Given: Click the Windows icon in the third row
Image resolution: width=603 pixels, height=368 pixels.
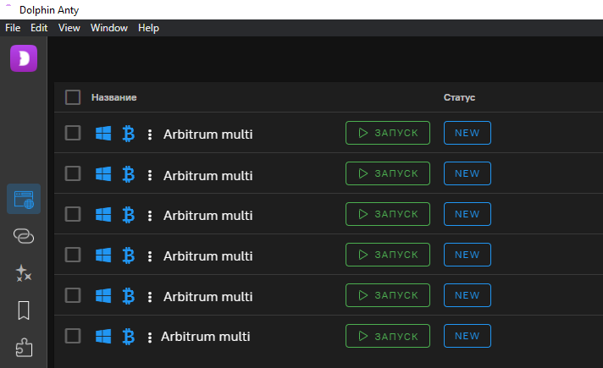Looking at the screenshot, I should tap(103, 214).
